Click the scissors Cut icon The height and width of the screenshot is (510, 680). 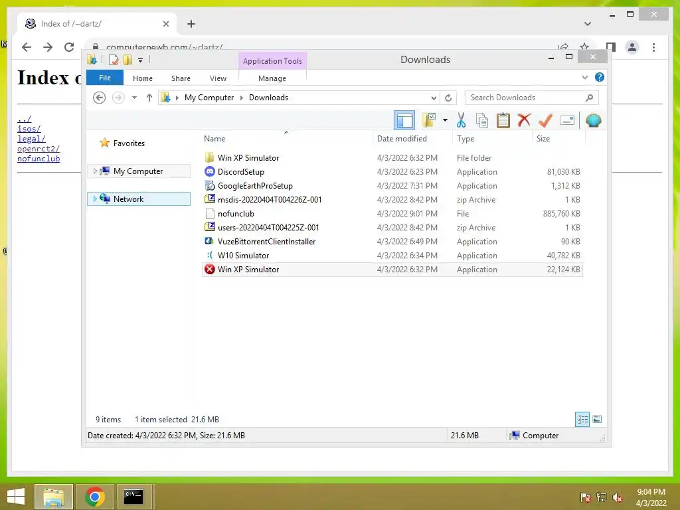click(461, 120)
